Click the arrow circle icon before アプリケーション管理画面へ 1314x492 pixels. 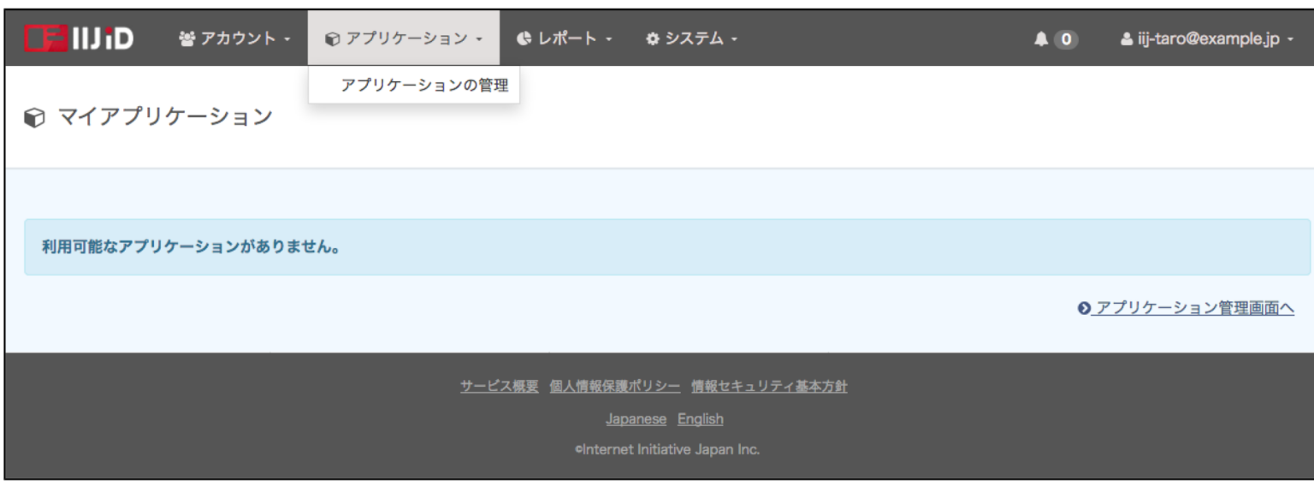[1085, 309]
